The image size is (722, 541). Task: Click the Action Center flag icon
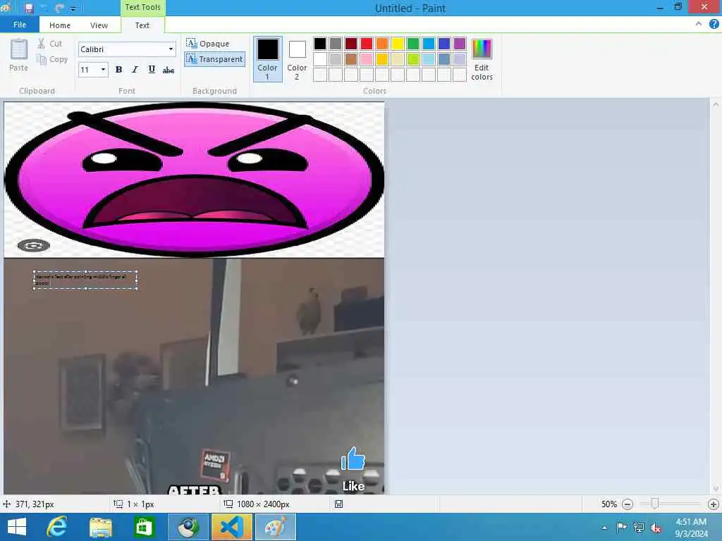point(621,527)
